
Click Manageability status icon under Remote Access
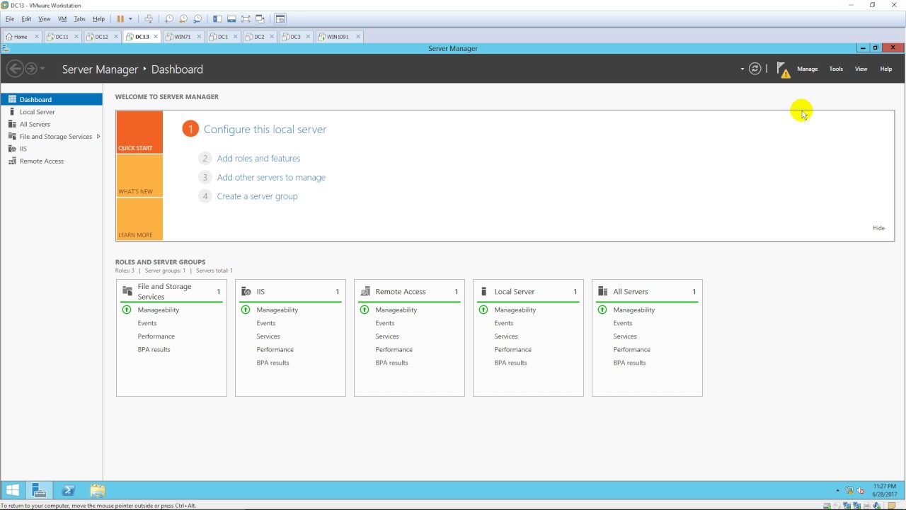coord(365,310)
